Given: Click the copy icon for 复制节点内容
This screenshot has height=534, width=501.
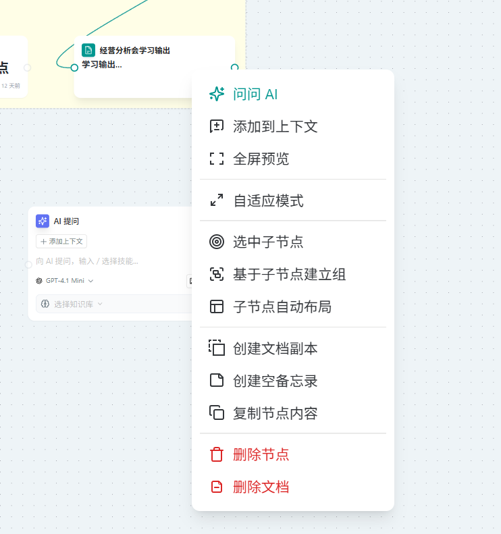Looking at the screenshot, I should pos(217,412).
